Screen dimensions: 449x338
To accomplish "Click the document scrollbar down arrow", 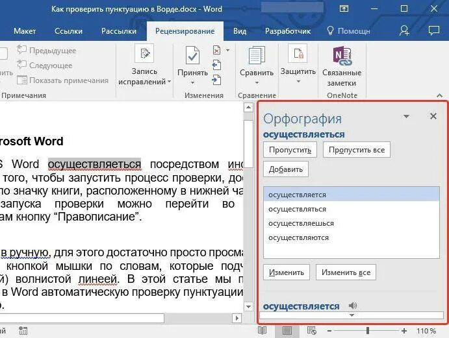I will coord(248,307).
